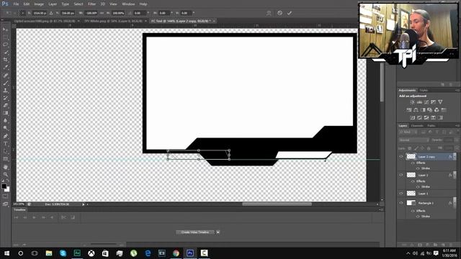The height and width of the screenshot is (259, 461).
Task: Select the Gradient tool
Action: (5, 113)
